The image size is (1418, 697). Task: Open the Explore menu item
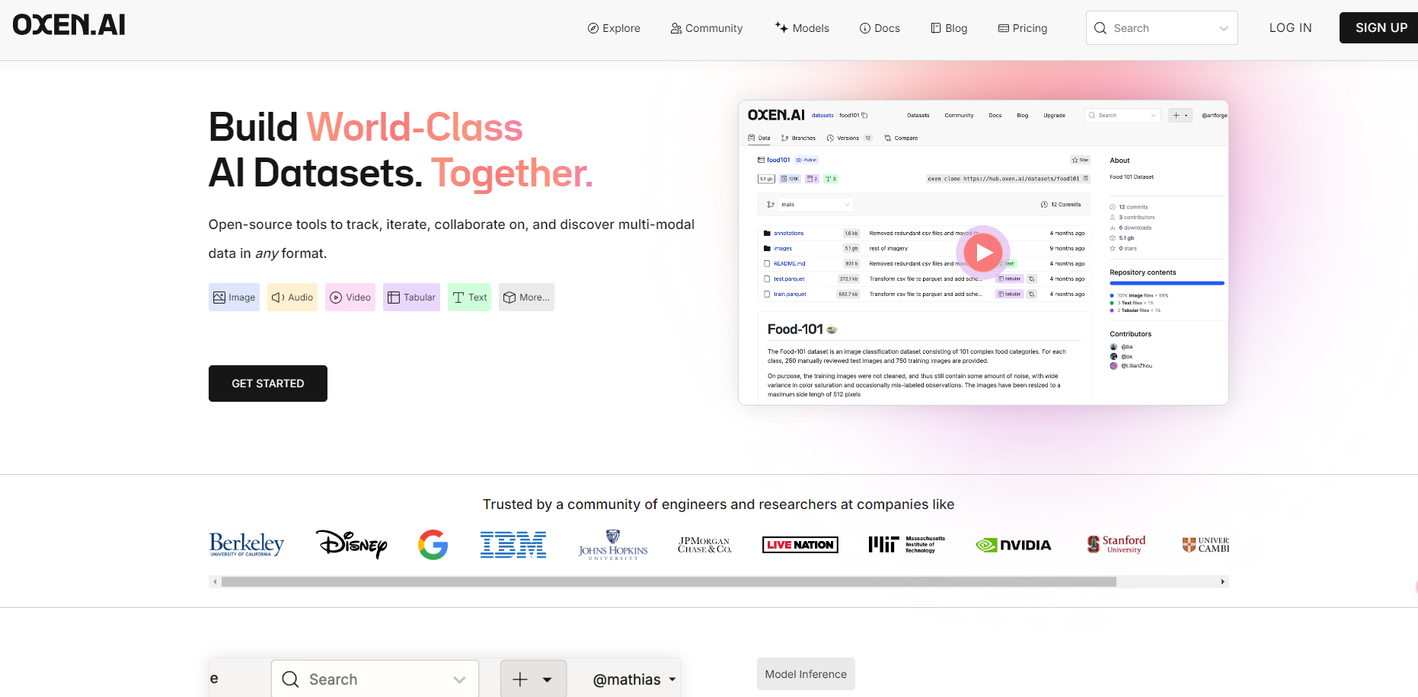[x=614, y=28]
